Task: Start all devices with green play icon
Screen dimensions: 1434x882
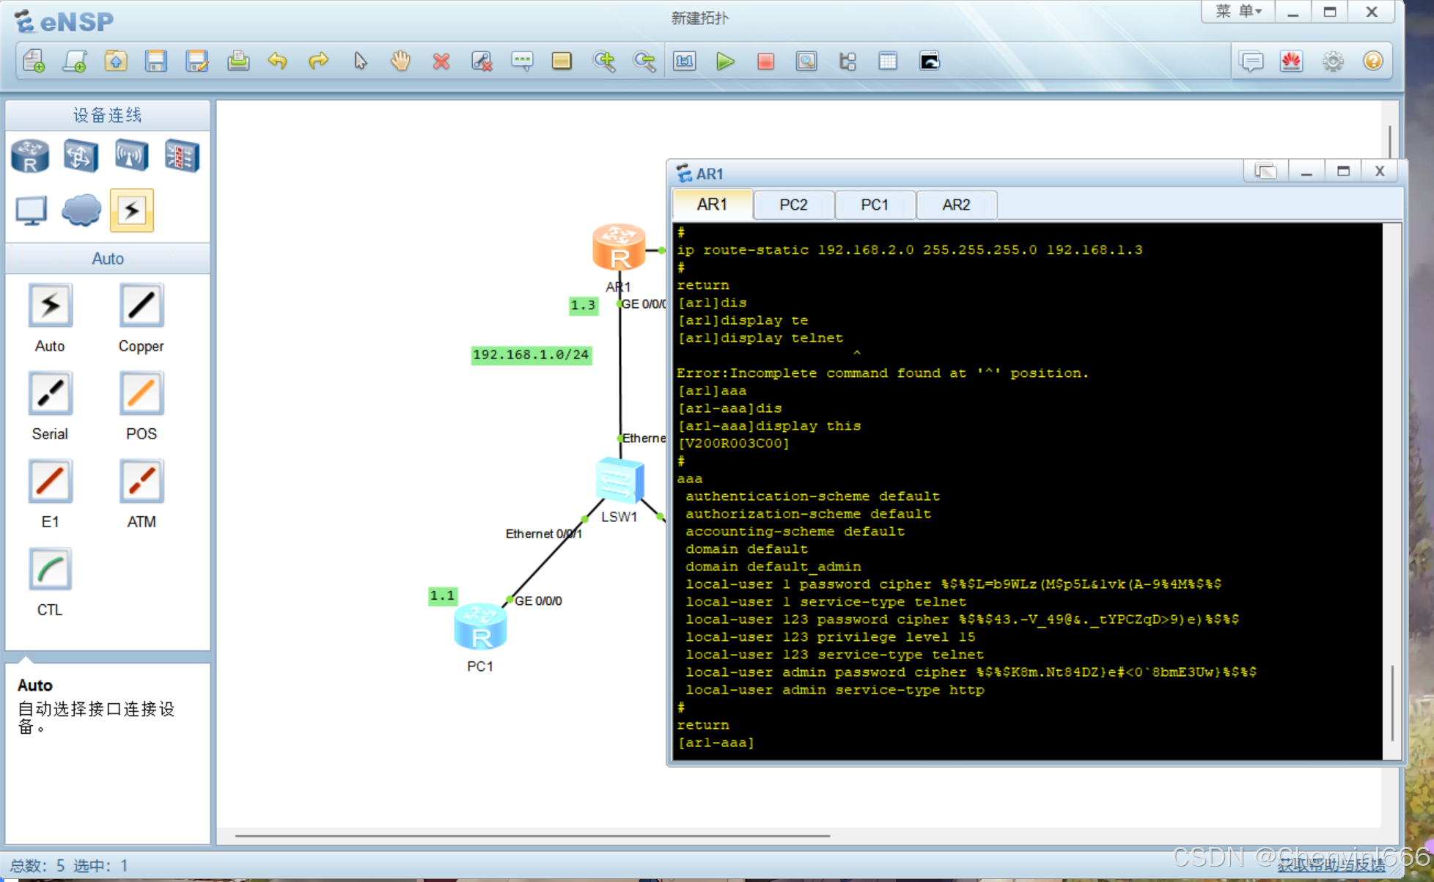Action: [x=725, y=62]
